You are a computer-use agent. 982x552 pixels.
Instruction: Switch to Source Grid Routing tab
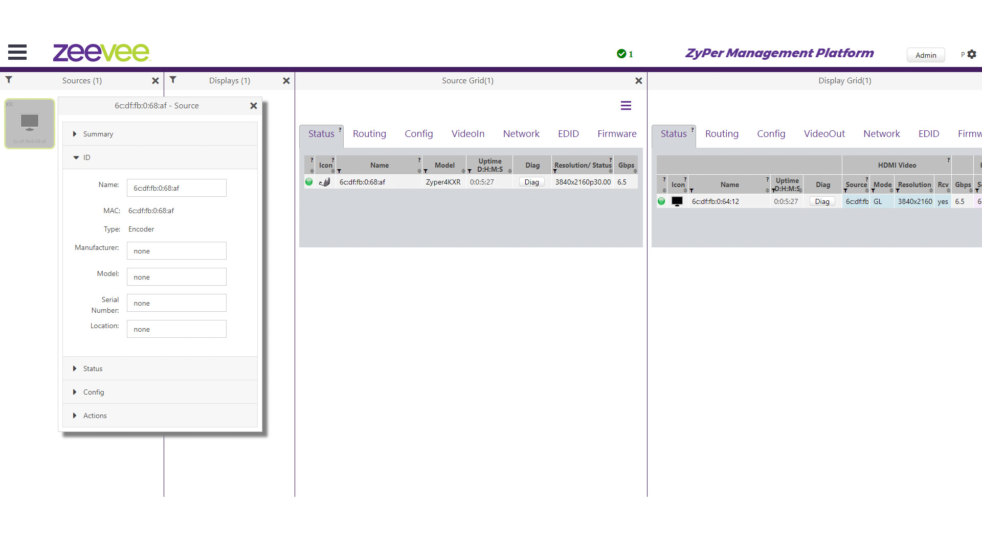[x=369, y=134]
